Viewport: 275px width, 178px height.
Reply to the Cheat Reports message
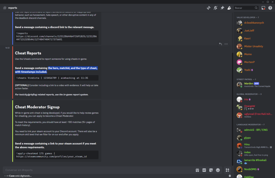(x=220, y=44)
